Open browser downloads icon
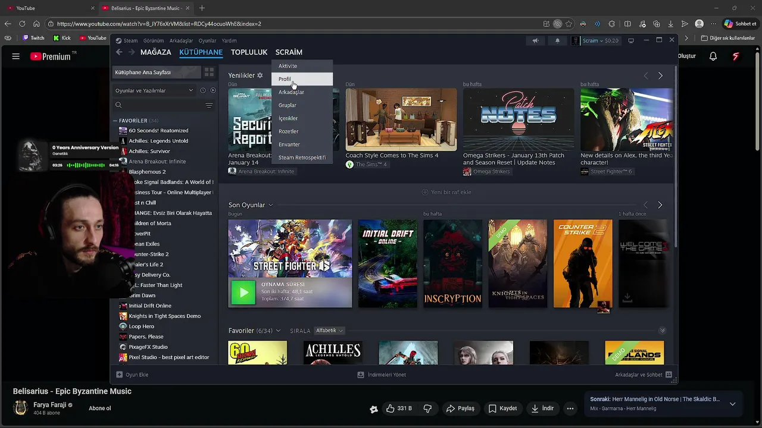Screen dimensions: 762x428 671,24
